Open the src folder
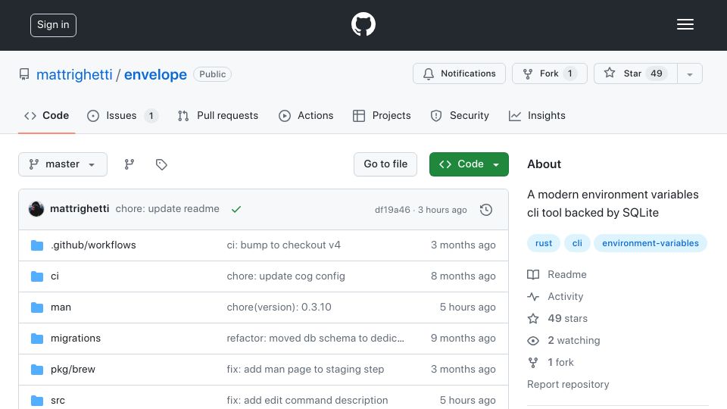The width and height of the screenshot is (727, 409). 58,400
